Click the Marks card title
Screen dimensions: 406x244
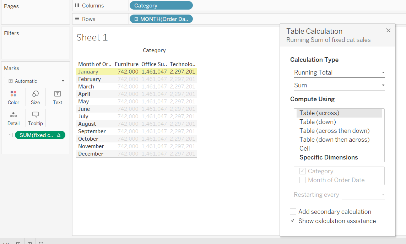pyautogui.click(x=11, y=68)
